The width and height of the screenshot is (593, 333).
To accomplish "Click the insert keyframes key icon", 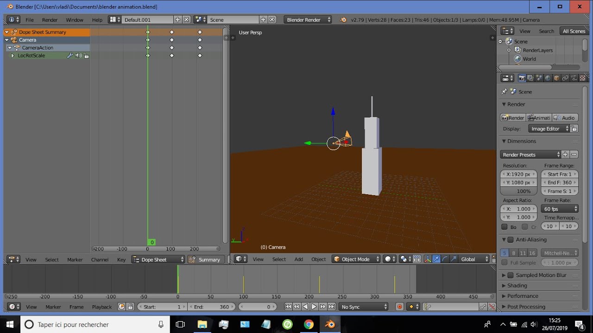I will click(483, 307).
